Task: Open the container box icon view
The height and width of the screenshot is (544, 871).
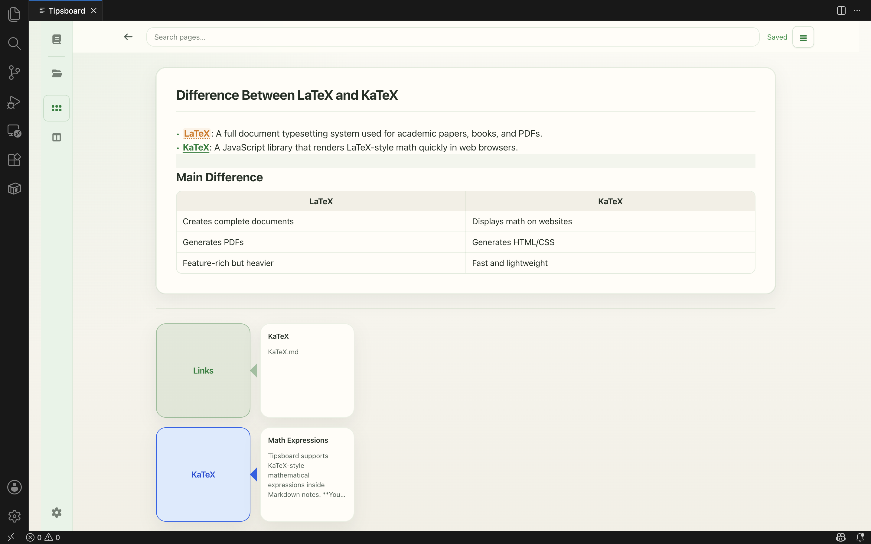Action: pyautogui.click(x=14, y=189)
